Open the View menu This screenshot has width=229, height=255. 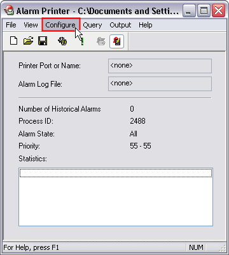[x=31, y=25]
